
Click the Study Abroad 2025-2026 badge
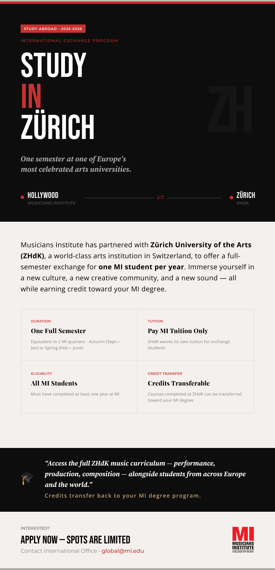[53, 29]
